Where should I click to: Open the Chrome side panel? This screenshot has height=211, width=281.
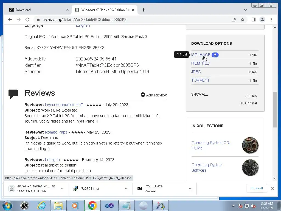253,20
